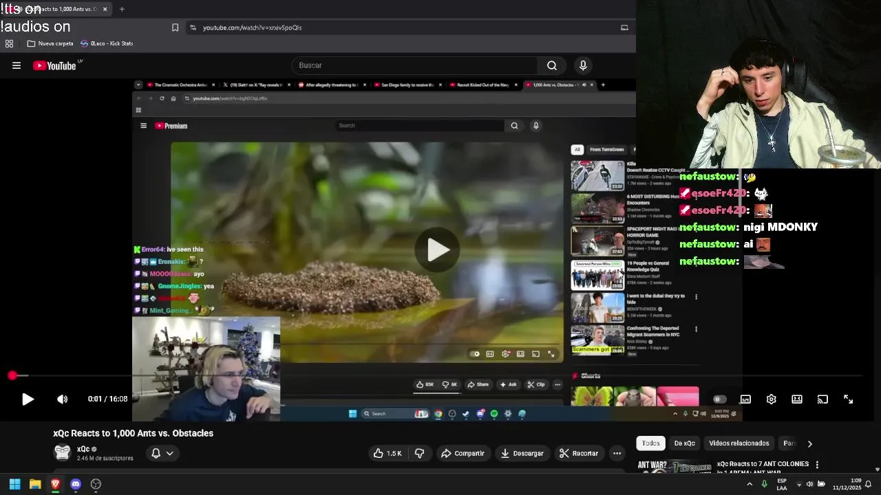
Task: Open the taskbar clock and date
Action: pyautogui.click(x=847, y=484)
